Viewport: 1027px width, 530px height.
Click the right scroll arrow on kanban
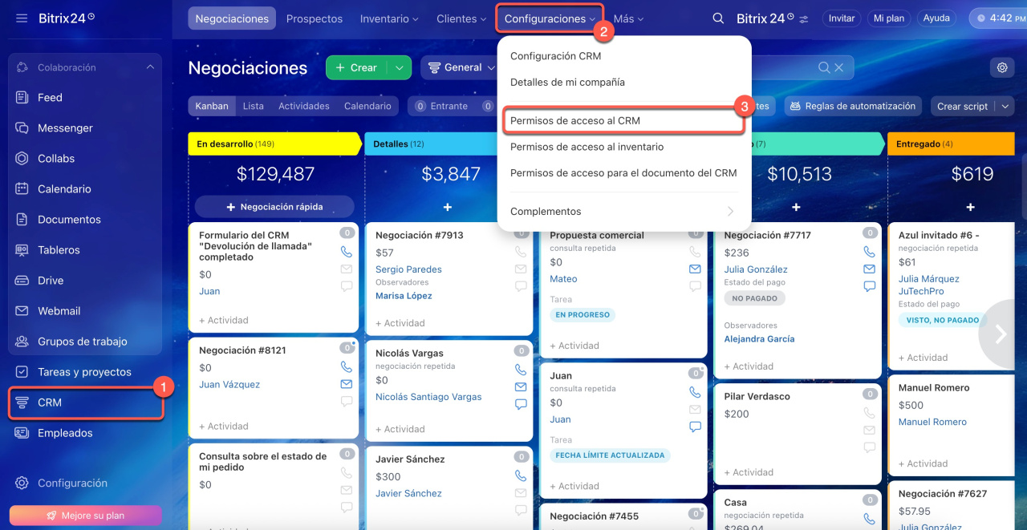point(1001,334)
